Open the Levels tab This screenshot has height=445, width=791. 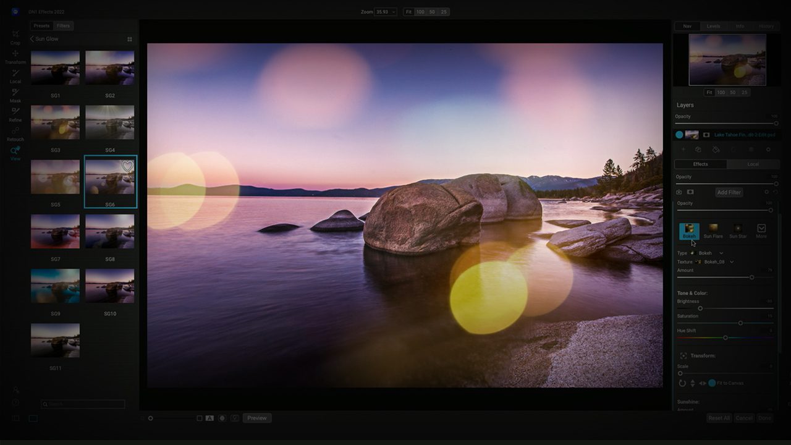pyautogui.click(x=713, y=26)
